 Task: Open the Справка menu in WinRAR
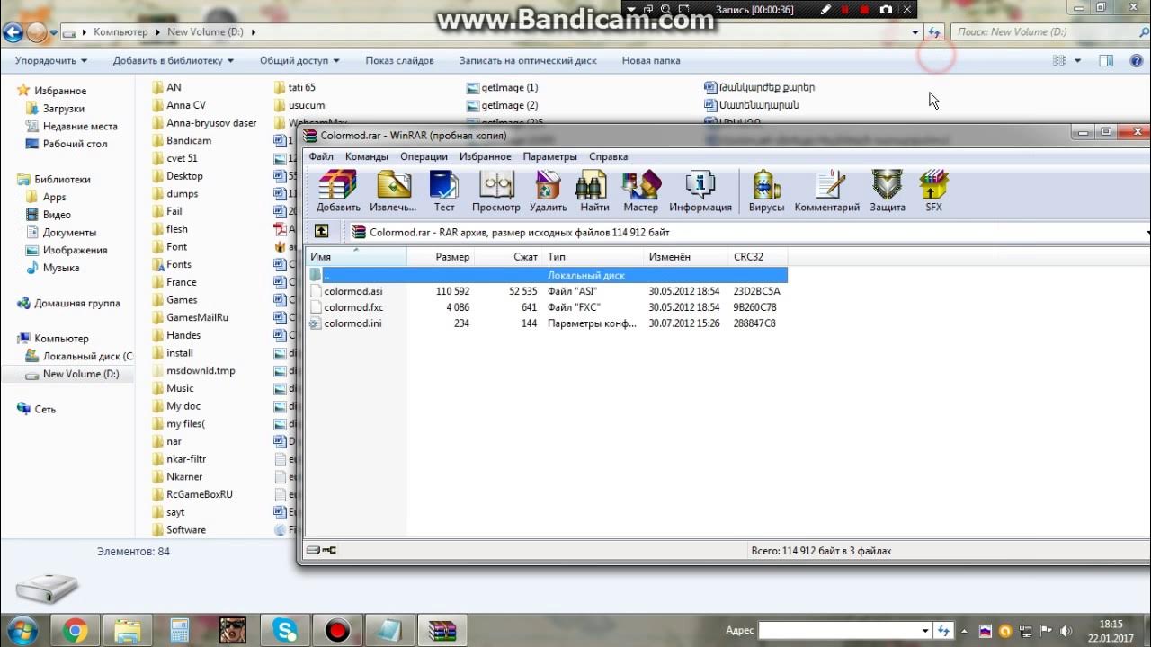(609, 156)
